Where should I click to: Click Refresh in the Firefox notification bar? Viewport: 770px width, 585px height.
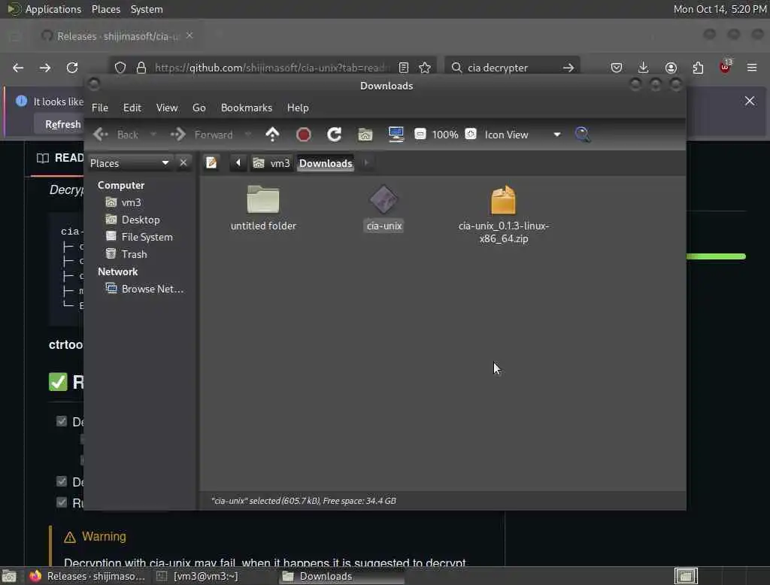[63, 124]
